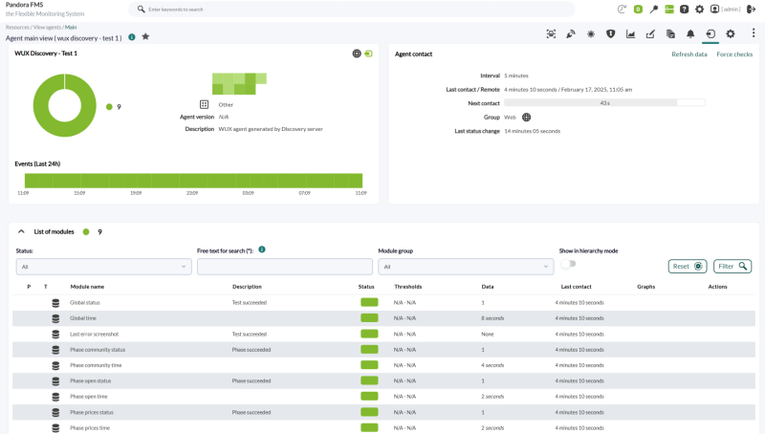This screenshot has height=434, width=765.
Task: Click the Reset button
Action: click(688, 267)
